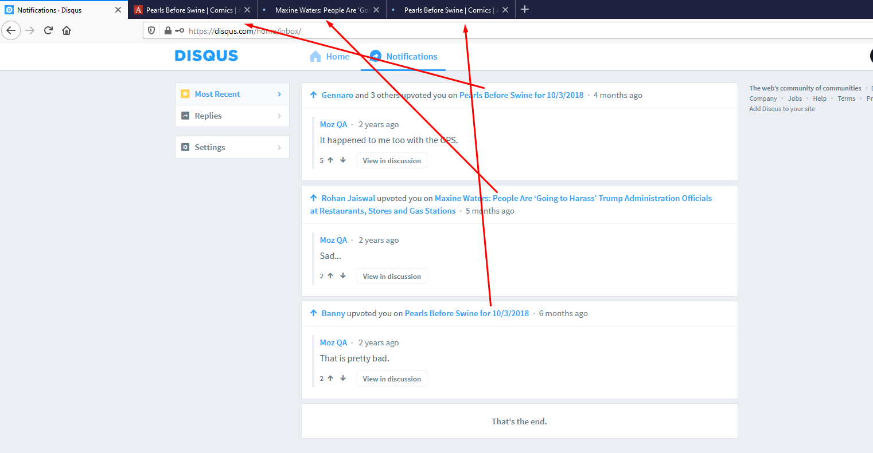873x453 pixels.
Task: Open the Pearls Before Swine for 10/3/2018 link
Action: click(520, 94)
